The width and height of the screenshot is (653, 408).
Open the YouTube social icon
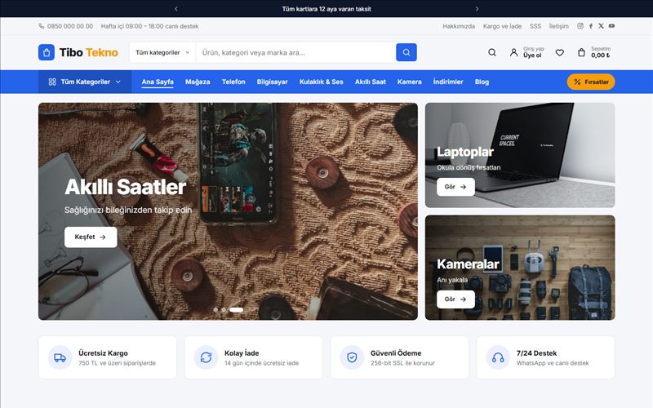(611, 26)
